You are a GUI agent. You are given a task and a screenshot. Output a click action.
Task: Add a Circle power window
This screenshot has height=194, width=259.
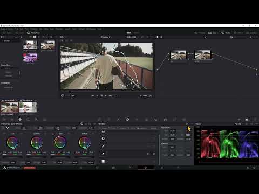point(103,138)
